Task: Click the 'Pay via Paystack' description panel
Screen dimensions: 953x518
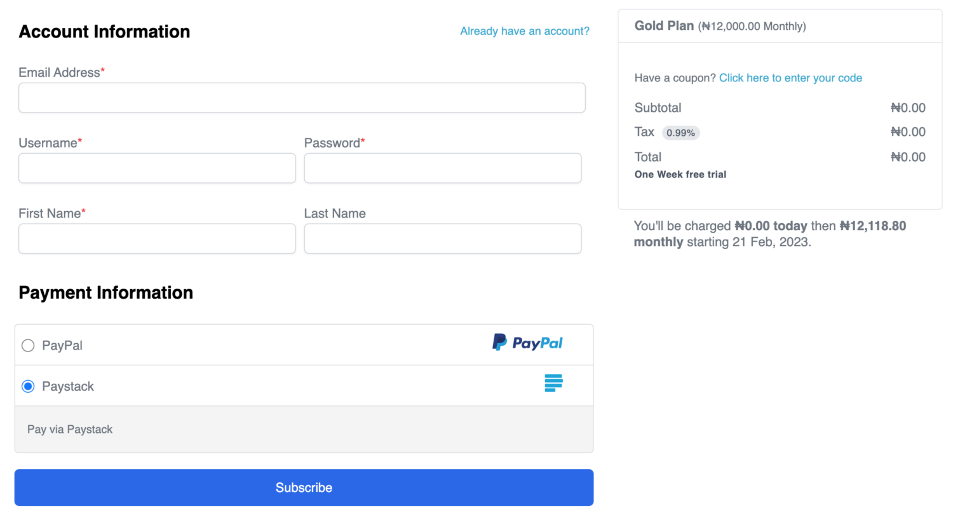Action: coord(304,430)
